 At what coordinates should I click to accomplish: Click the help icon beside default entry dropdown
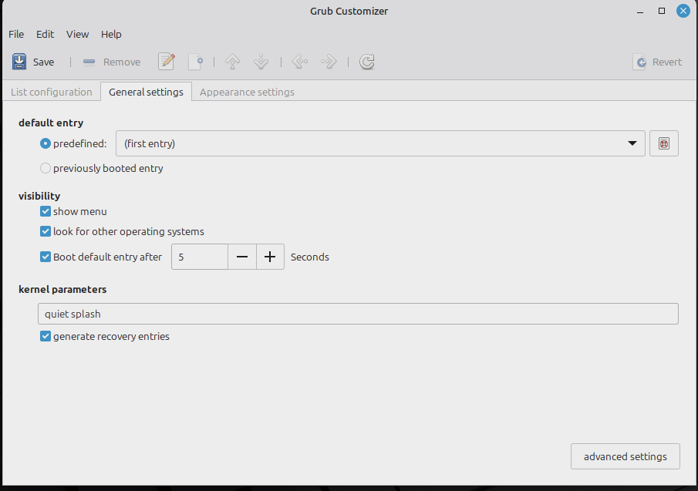(663, 143)
